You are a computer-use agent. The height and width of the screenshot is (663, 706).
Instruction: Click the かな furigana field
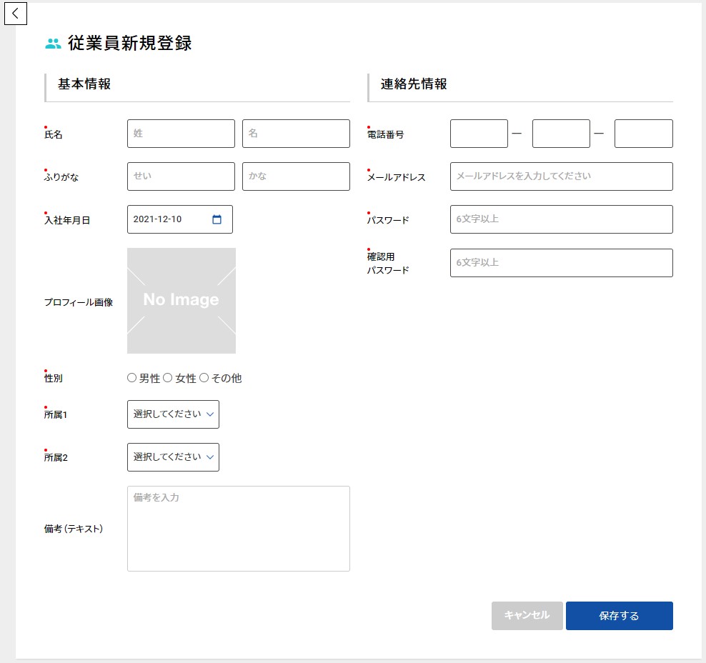click(296, 176)
